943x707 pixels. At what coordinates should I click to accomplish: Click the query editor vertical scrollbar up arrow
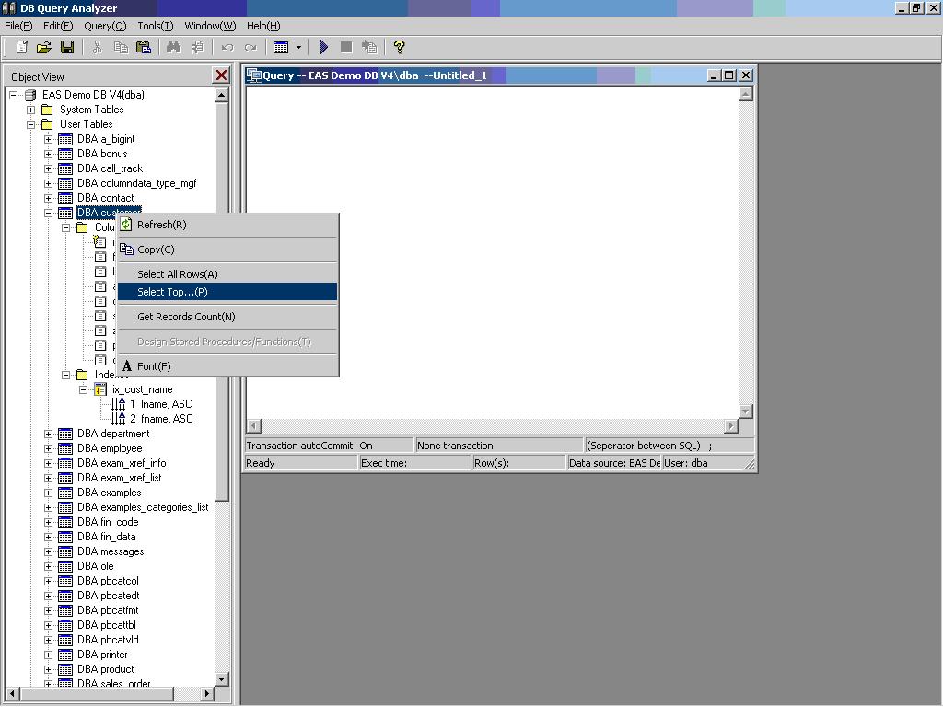pyautogui.click(x=746, y=95)
